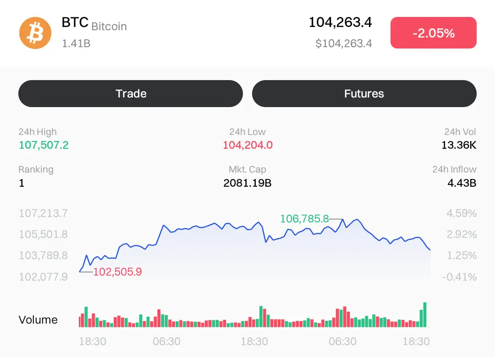Click the 4.59% percentage axis label
The image size is (495, 357).
tap(462, 213)
